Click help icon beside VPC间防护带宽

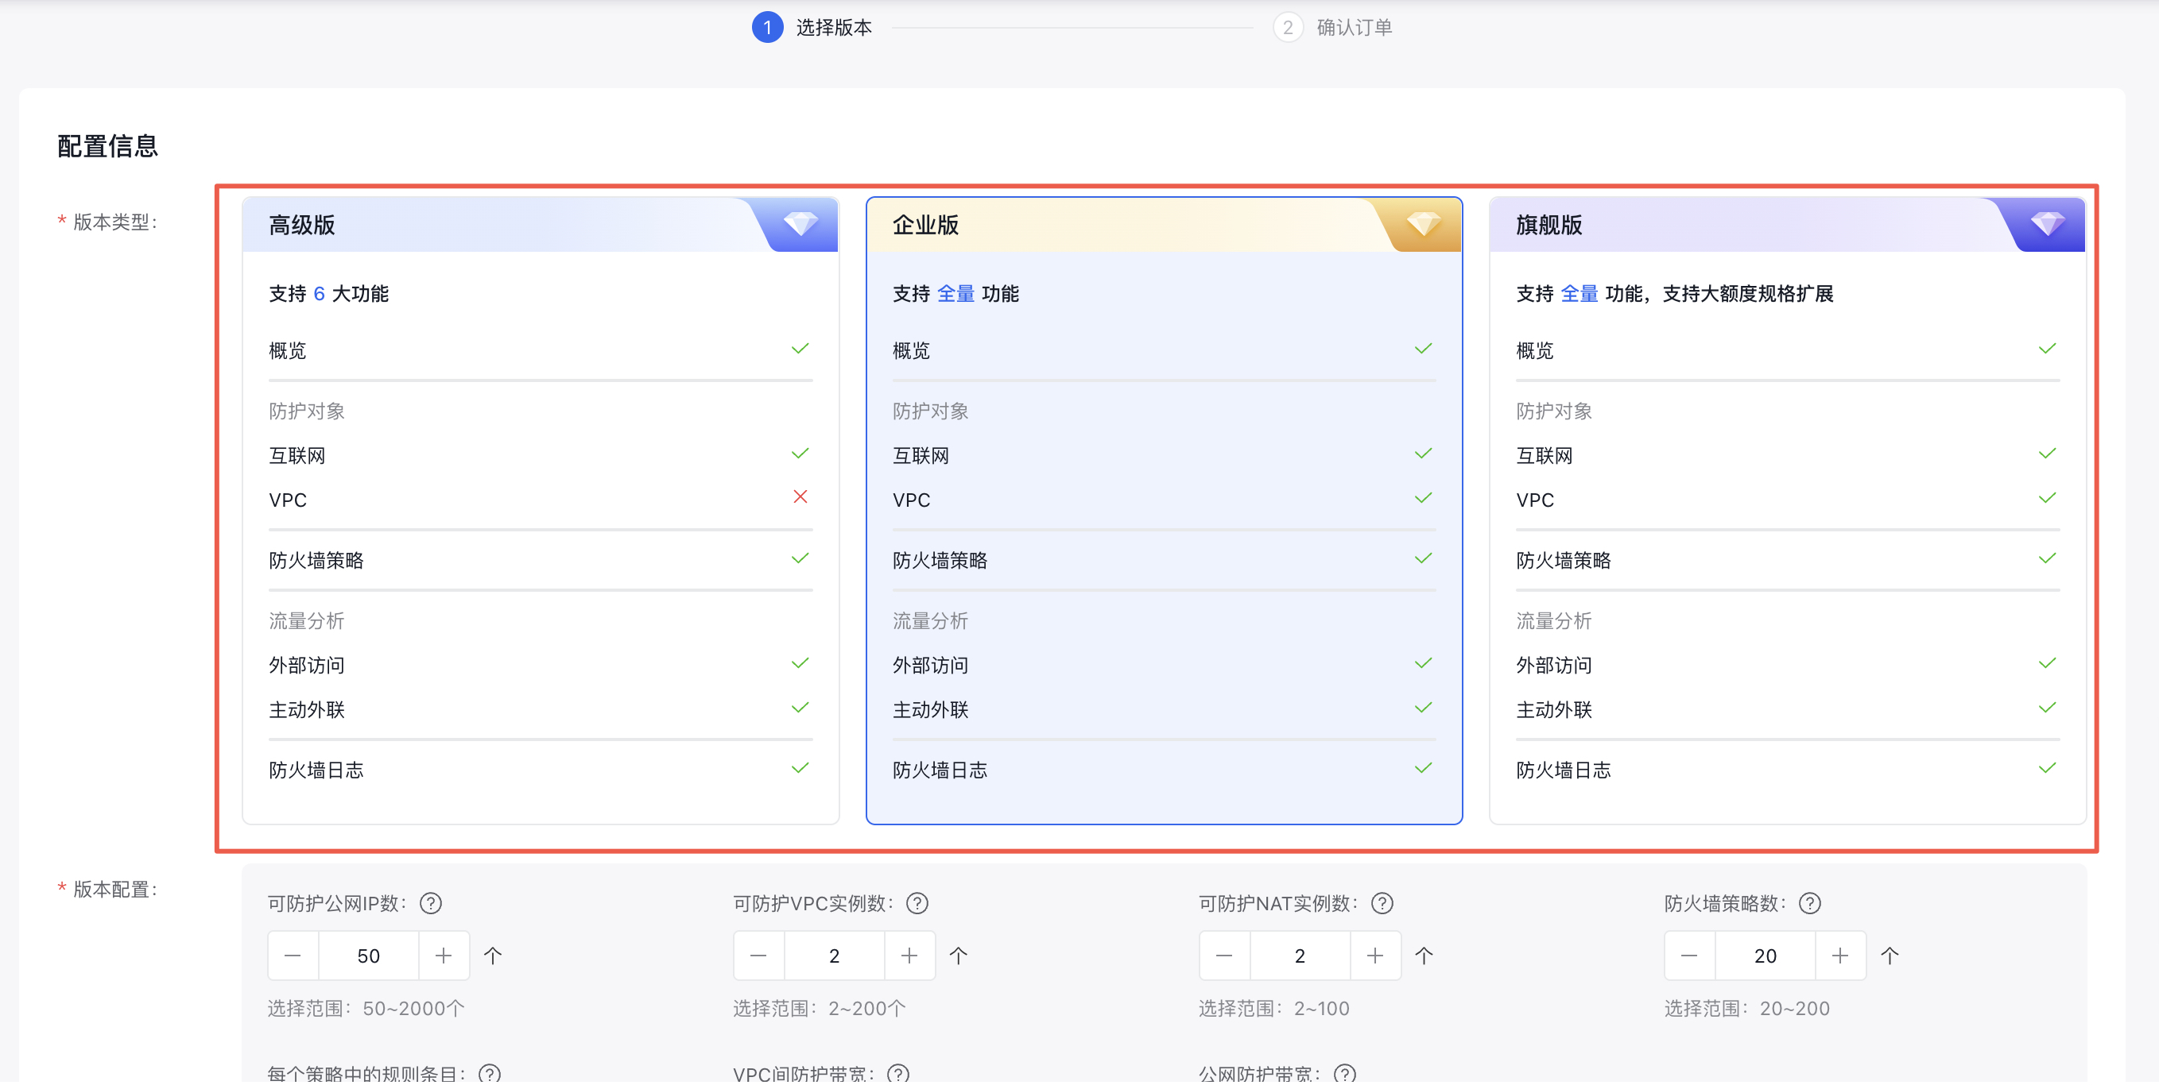pyautogui.click(x=897, y=1073)
